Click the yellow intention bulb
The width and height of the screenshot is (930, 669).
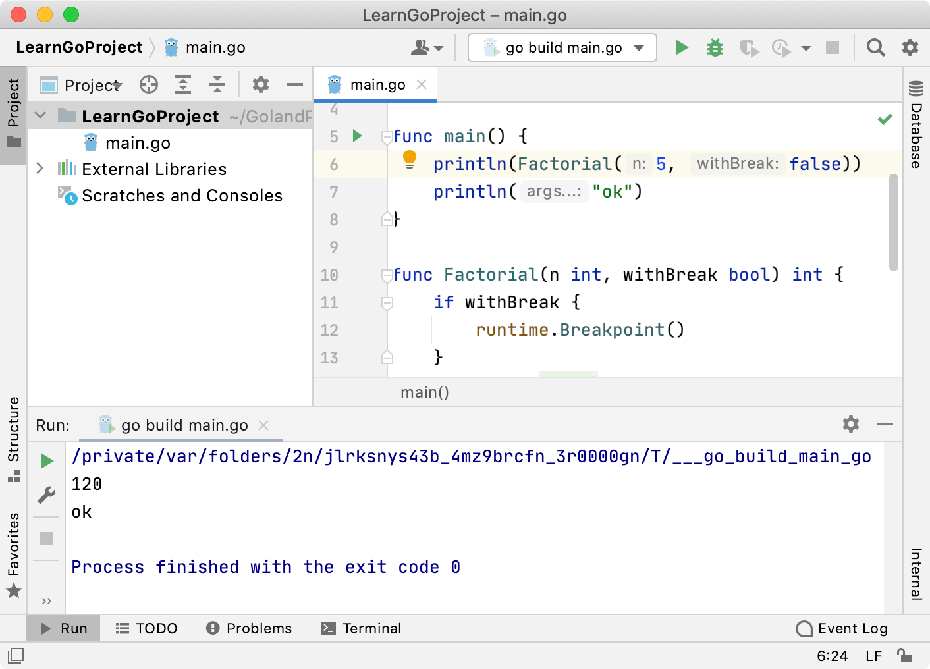[x=410, y=159]
